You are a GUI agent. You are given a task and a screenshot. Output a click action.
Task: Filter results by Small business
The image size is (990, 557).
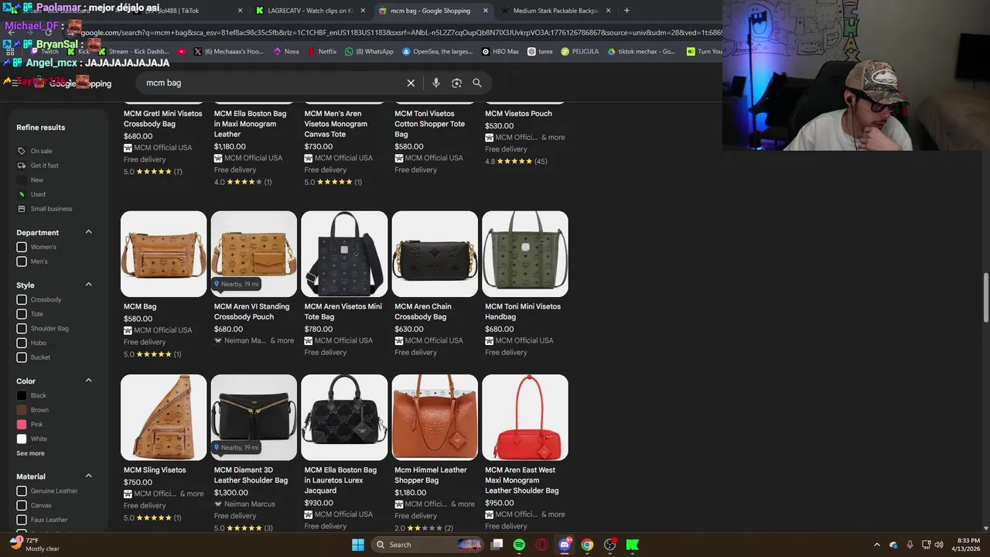click(x=44, y=209)
